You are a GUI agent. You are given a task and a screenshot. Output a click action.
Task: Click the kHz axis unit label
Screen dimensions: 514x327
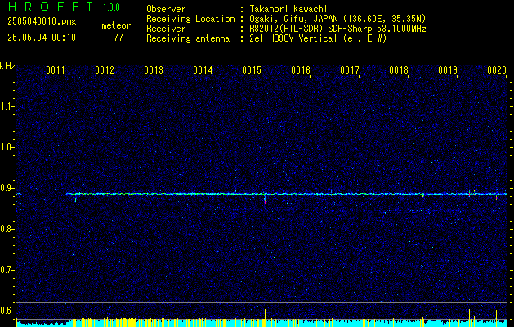tap(7, 66)
